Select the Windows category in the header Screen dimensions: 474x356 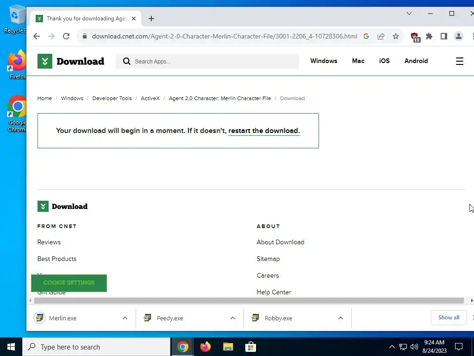click(x=324, y=61)
